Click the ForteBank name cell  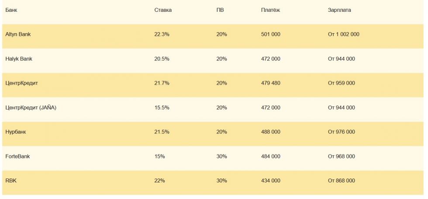[x=17, y=156]
